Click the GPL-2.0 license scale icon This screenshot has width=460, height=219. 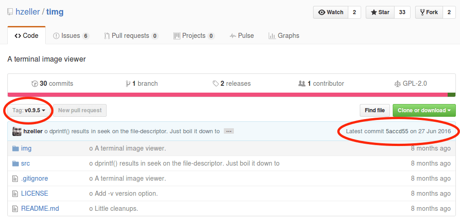(397, 84)
